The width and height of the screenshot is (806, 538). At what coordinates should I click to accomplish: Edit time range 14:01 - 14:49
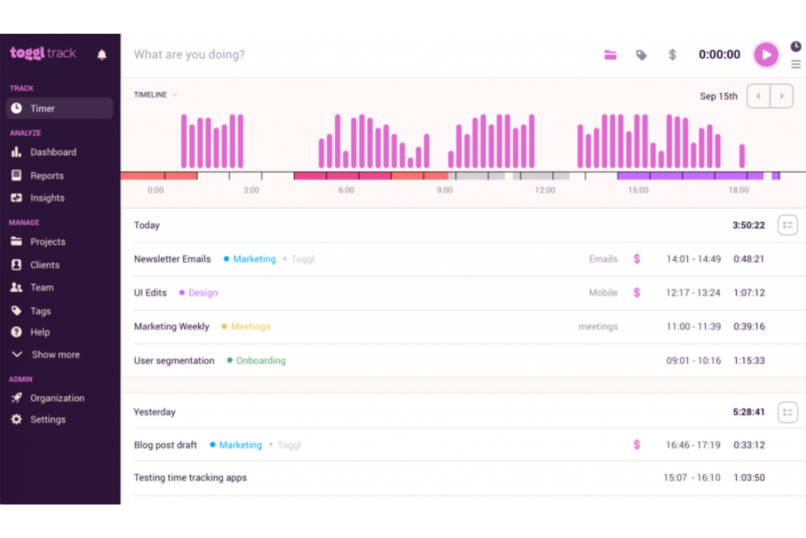[x=694, y=259]
